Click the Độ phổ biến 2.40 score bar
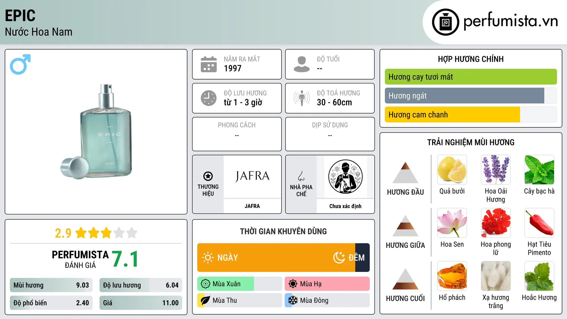Image resolution: width=567 pixels, height=319 pixels. click(x=51, y=303)
